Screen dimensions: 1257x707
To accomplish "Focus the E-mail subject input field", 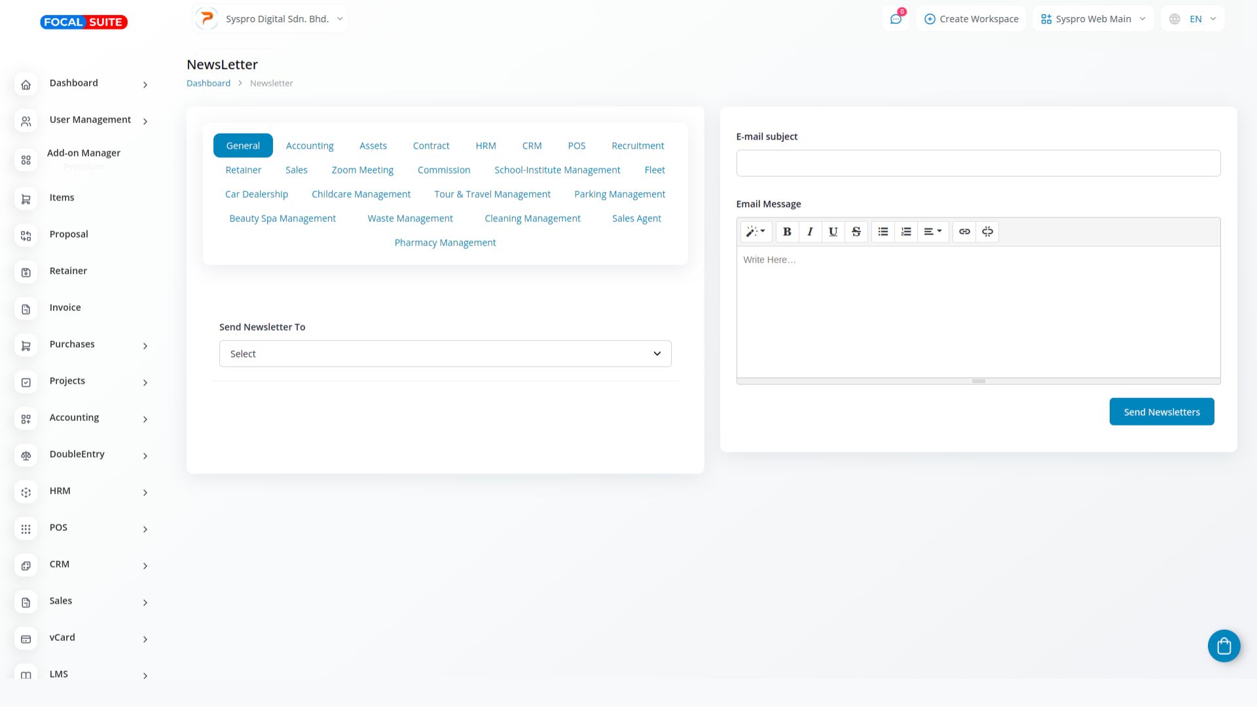I will (x=977, y=163).
